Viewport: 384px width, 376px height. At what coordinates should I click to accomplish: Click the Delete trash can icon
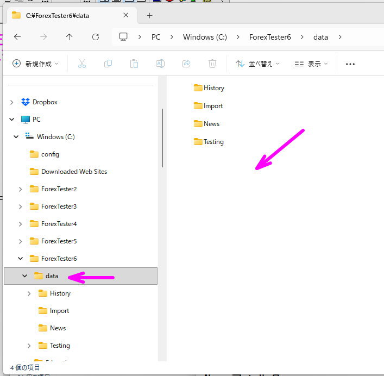(212, 64)
